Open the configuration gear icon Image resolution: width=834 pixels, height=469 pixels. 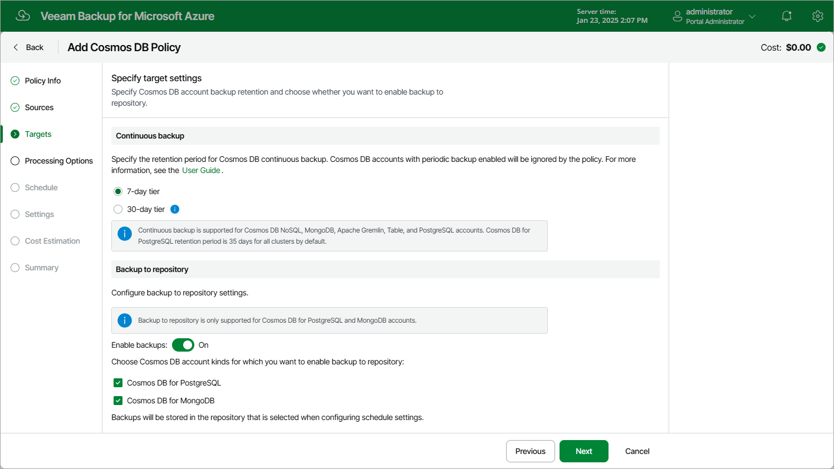pyautogui.click(x=818, y=16)
